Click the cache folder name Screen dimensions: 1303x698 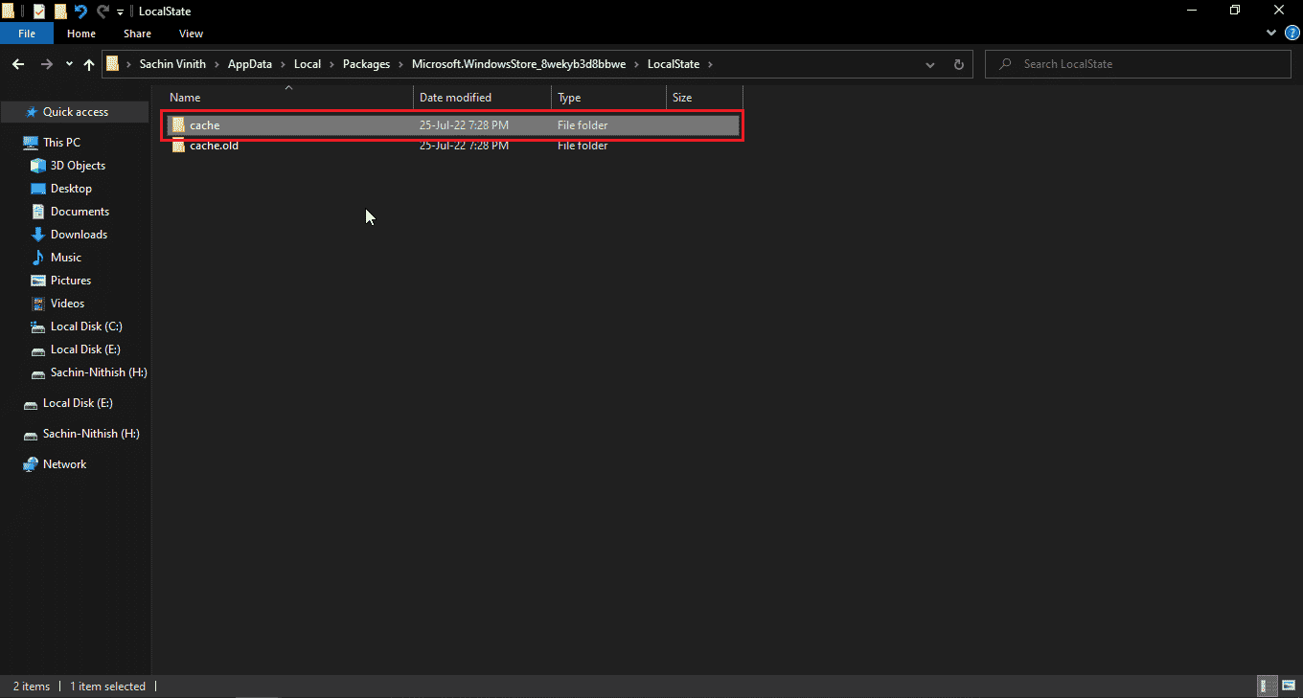205,125
